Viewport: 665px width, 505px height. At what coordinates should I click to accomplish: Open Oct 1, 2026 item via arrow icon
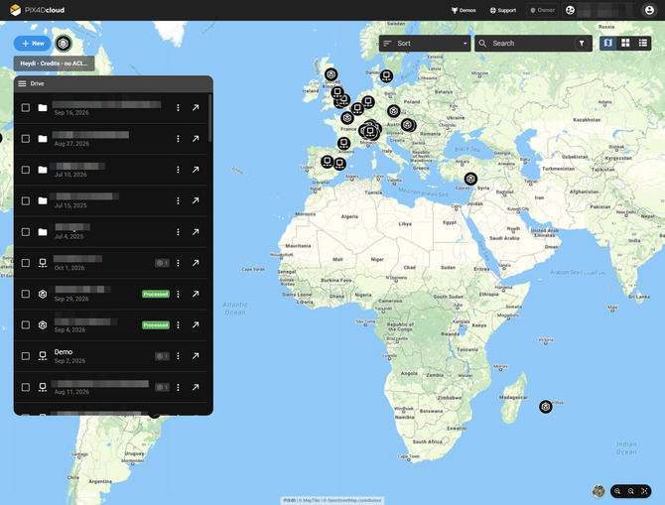click(x=196, y=263)
